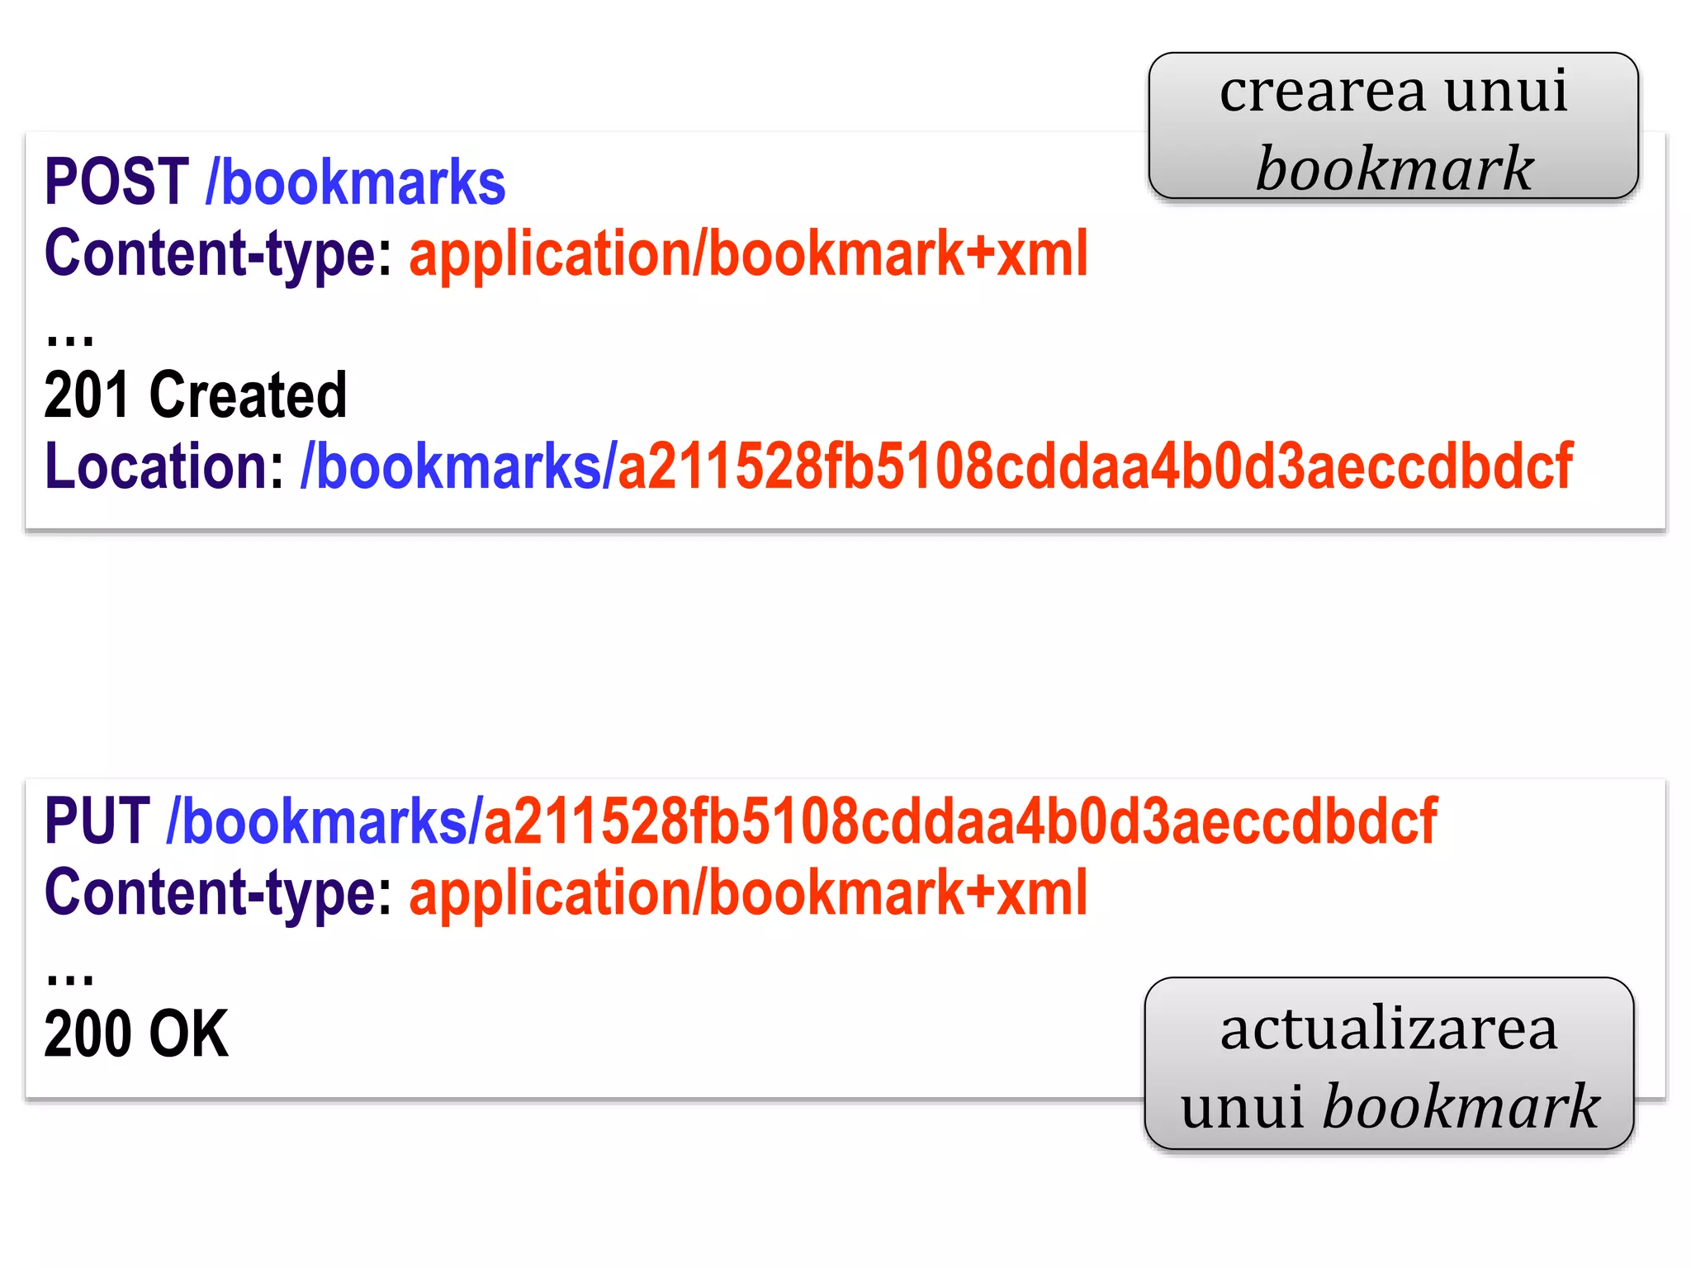Screen dimensions: 1691x1268
Task: Click the blue /bookmarks/ path after PUT
Action: coord(324,821)
